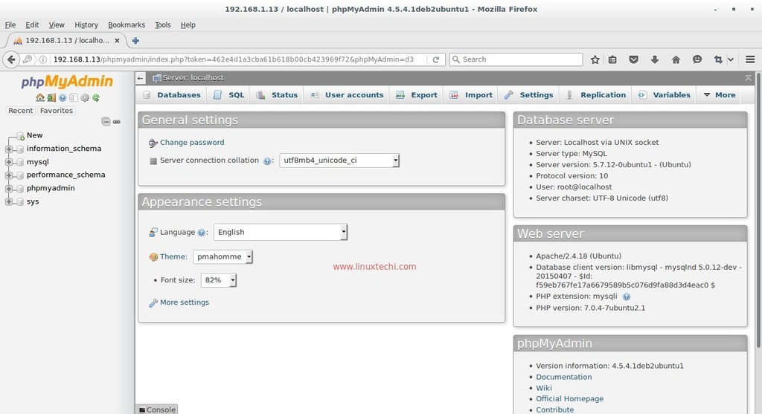Open the Font size dropdown
The width and height of the screenshot is (762, 414).
tap(219, 280)
